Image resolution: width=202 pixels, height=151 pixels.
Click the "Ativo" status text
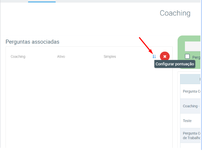coord(61,56)
